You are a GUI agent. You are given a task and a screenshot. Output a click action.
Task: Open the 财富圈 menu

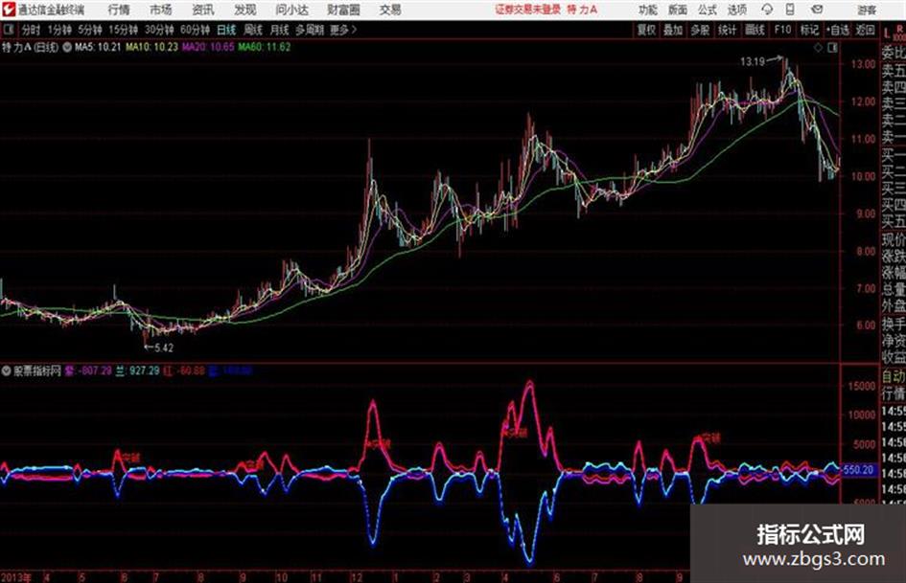[x=343, y=10]
